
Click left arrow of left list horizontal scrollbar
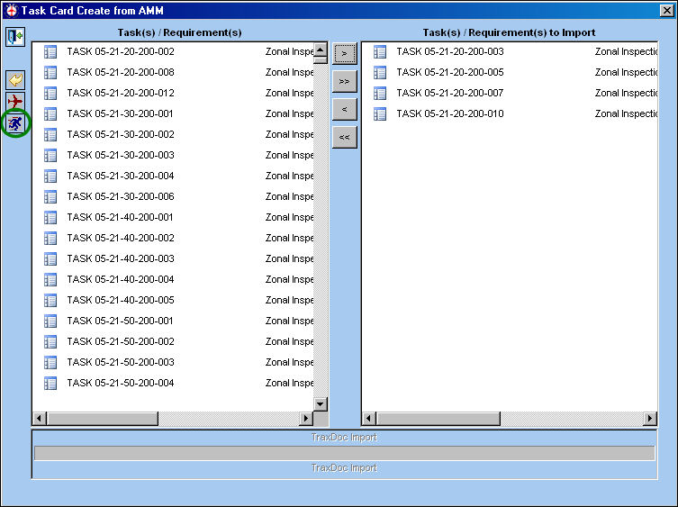[40, 419]
